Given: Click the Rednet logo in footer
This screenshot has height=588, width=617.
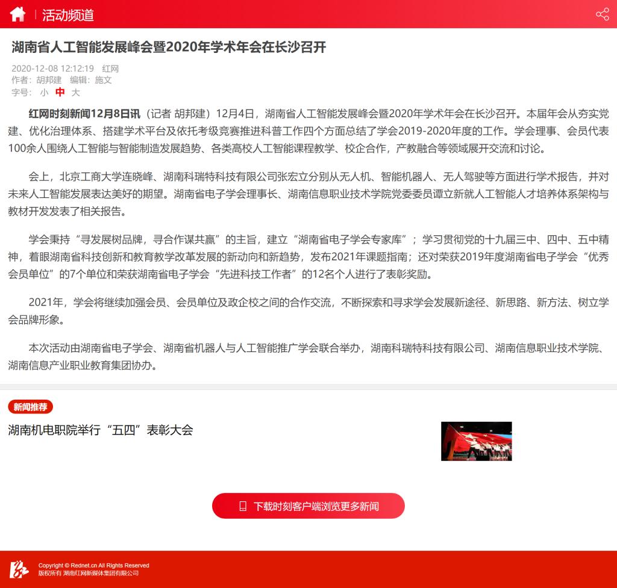Looking at the screenshot, I should point(19,569).
